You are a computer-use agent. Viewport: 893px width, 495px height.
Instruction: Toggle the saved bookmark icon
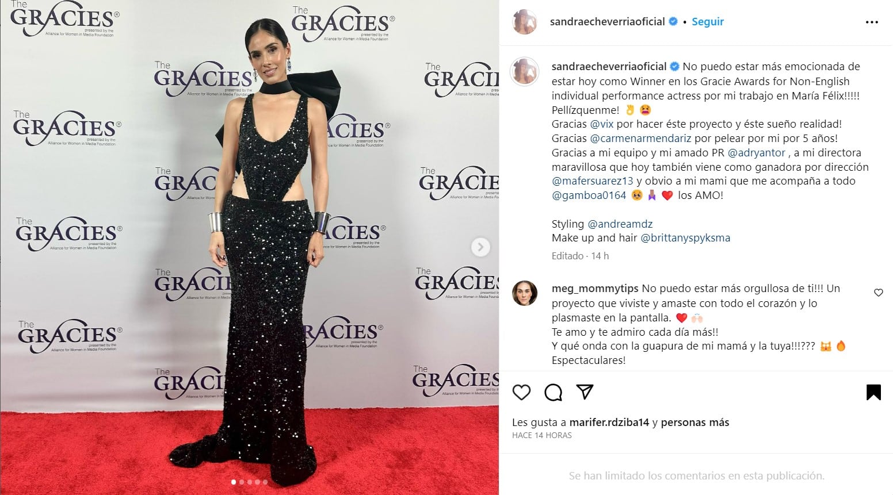[x=873, y=392]
